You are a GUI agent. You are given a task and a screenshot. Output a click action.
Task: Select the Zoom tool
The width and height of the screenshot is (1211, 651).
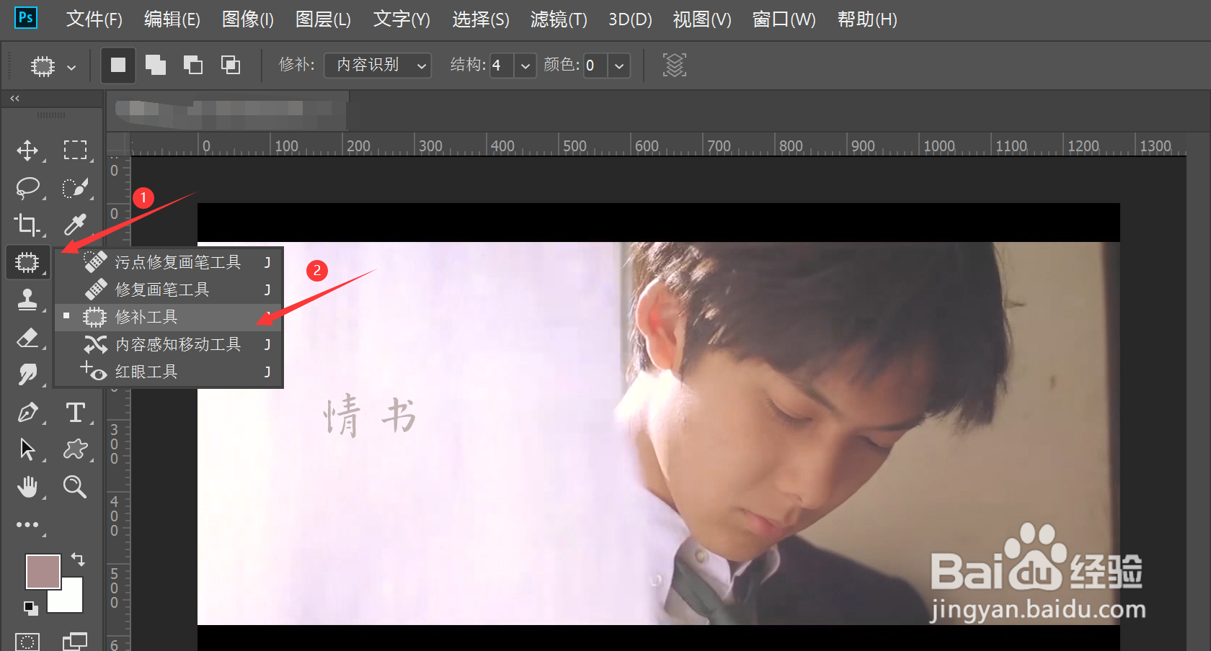tap(75, 488)
